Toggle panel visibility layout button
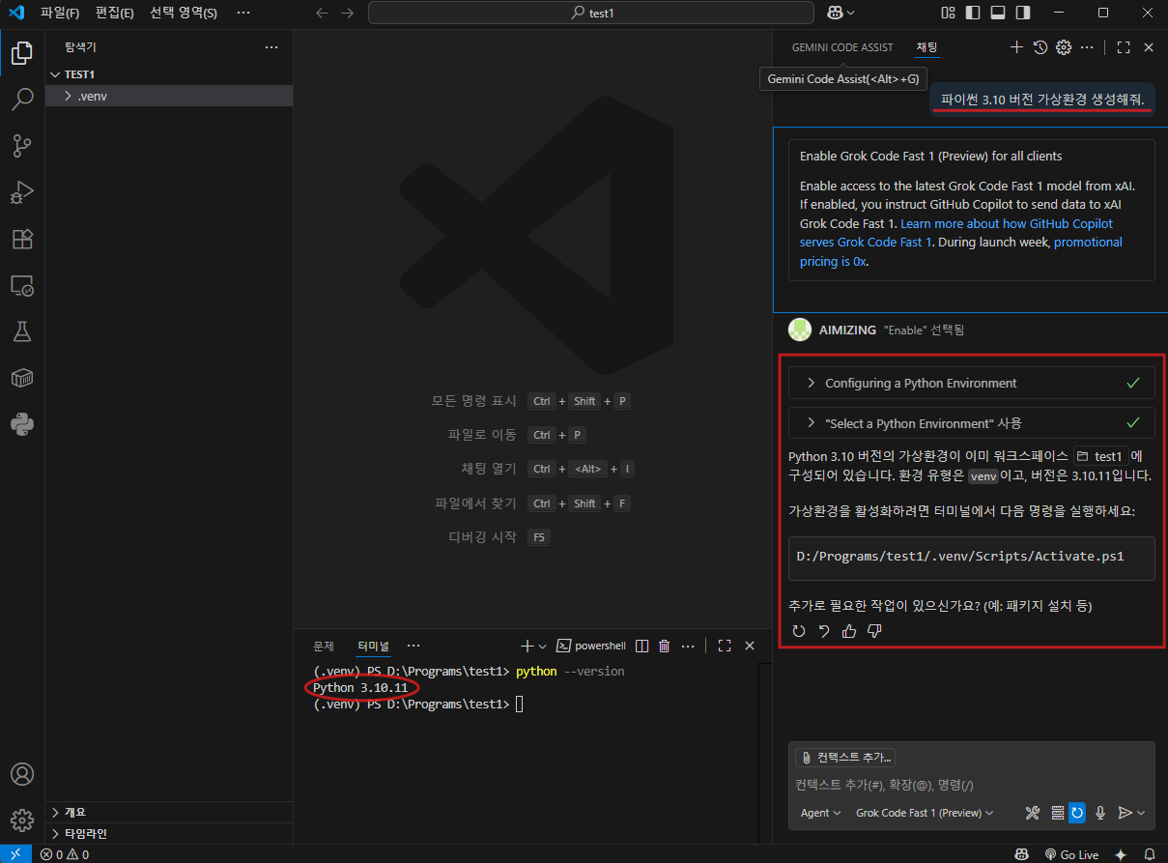The image size is (1168, 863). point(998,14)
